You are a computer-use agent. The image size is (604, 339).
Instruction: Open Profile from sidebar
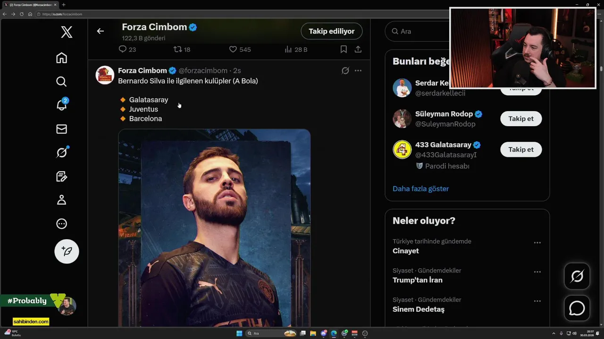[x=61, y=200]
